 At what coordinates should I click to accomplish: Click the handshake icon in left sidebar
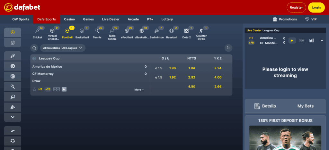(13, 131)
